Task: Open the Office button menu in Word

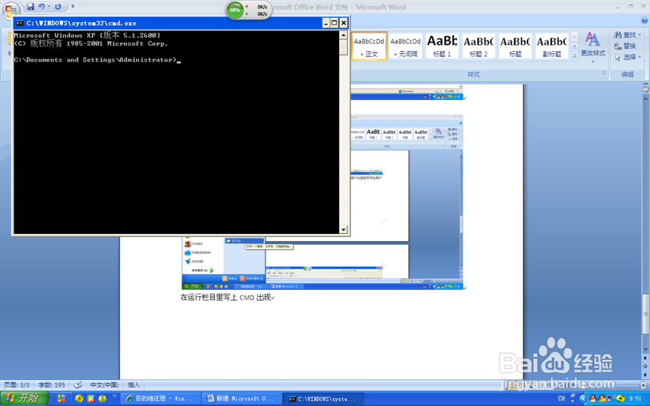Action: [x=11, y=10]
